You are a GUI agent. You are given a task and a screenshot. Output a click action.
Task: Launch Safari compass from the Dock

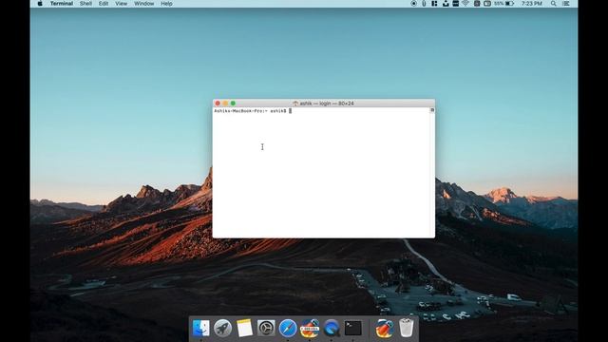coord(288,328)
